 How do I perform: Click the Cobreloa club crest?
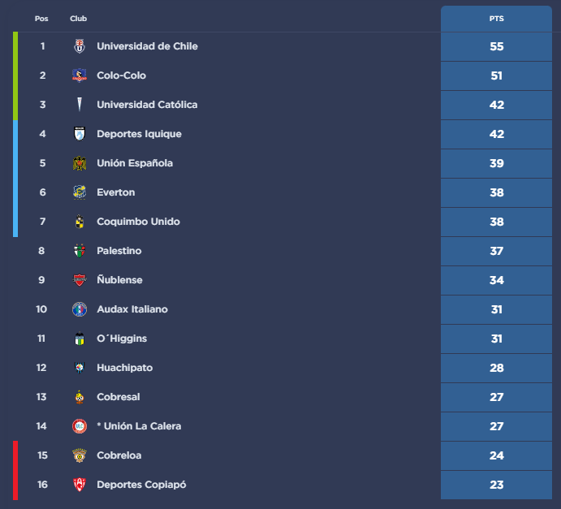click(79, 455)
